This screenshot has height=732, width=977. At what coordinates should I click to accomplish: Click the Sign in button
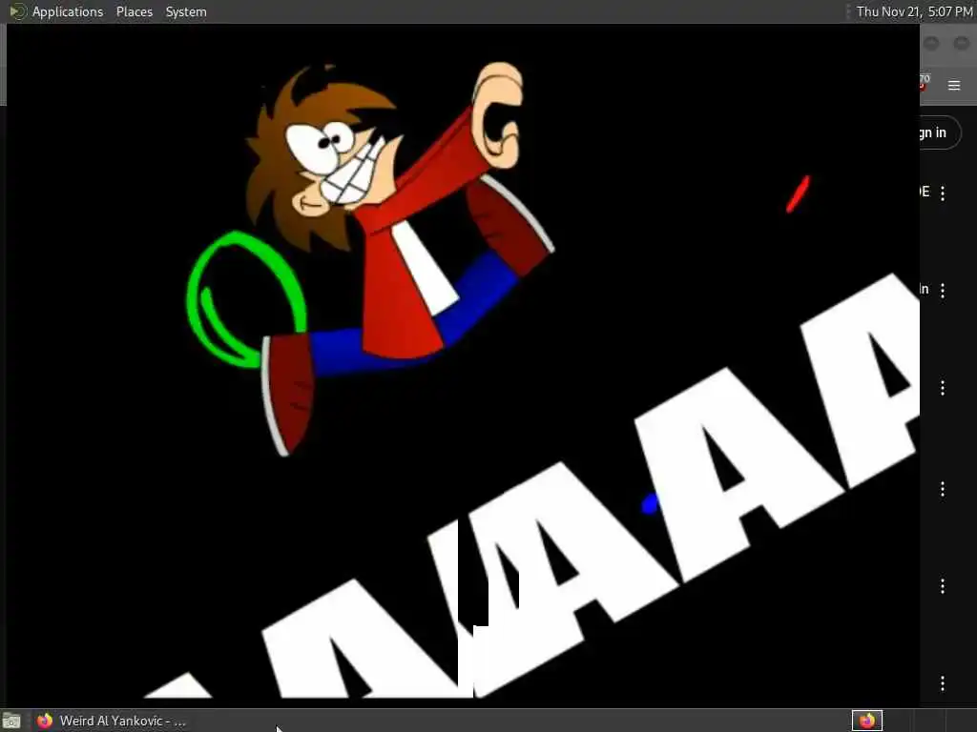pyautogui.click(x=940, y=132)
